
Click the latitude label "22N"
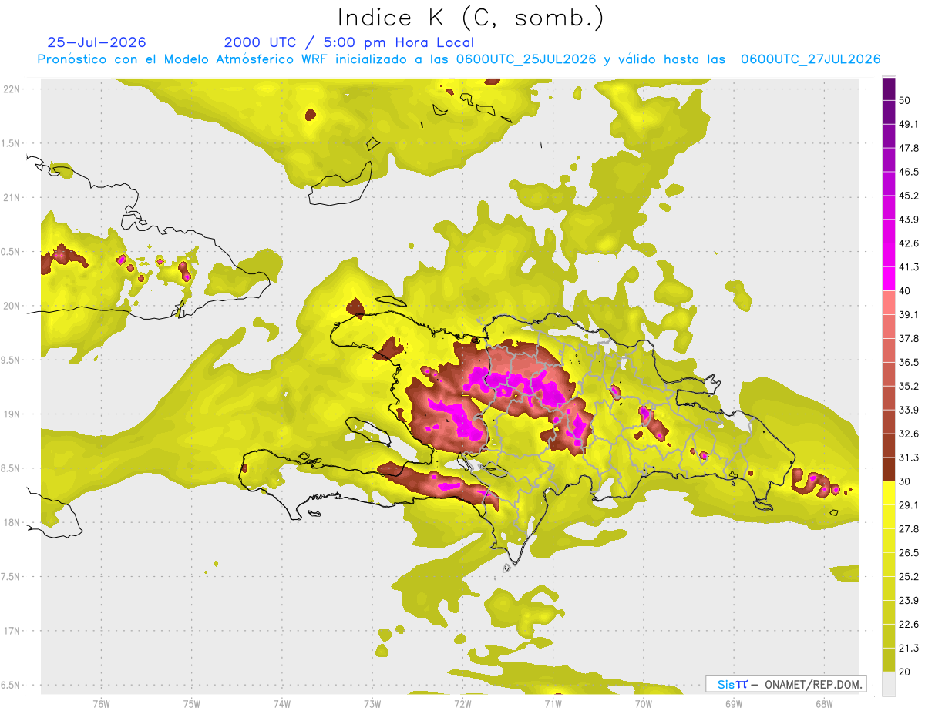click(x=12, y=89)
